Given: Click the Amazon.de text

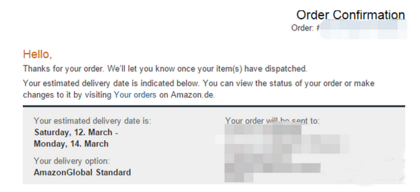Looking at the screenshot, I should (193, 95).
